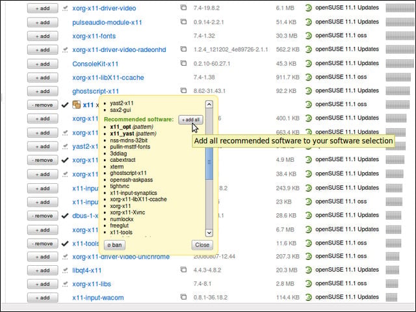The width and height of the screenshot is (416, 312).
Task: Select cabextract in the popup list
Action: coord(123,160)
